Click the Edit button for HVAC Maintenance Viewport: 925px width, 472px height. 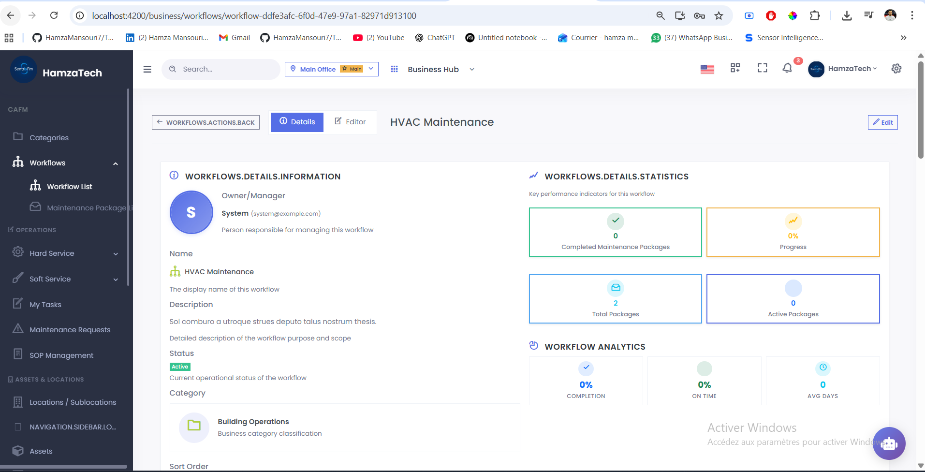coord(882,122)
